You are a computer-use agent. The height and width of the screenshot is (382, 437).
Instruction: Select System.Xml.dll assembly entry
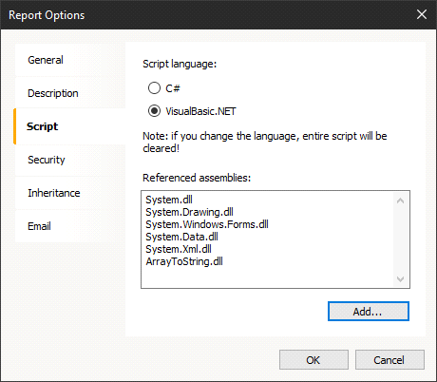pos(179,249)
